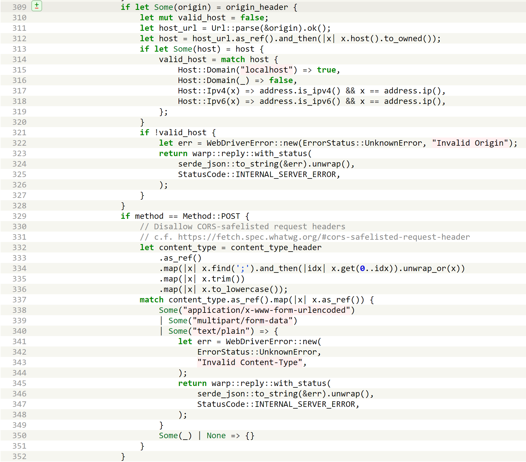This screenshot has width=526, height=462.
Task: Click the "mut" keyword on line 310
Action: pyautogui.click(x=165, y=18)
